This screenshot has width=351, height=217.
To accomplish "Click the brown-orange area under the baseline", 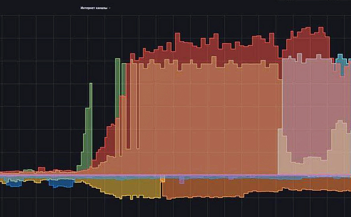I will (x=208, y=188).
